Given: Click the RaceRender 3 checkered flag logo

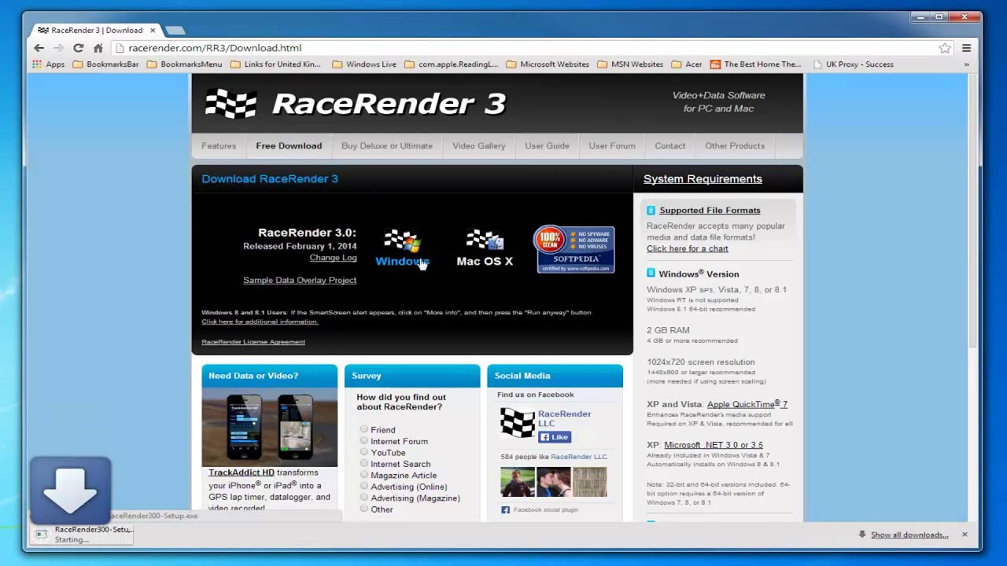Looking at the screenshot, I should click(231, 104).
